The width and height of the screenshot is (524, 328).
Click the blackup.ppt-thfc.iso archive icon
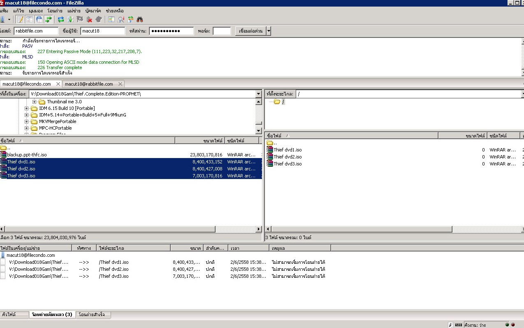(x=3, y=155)
